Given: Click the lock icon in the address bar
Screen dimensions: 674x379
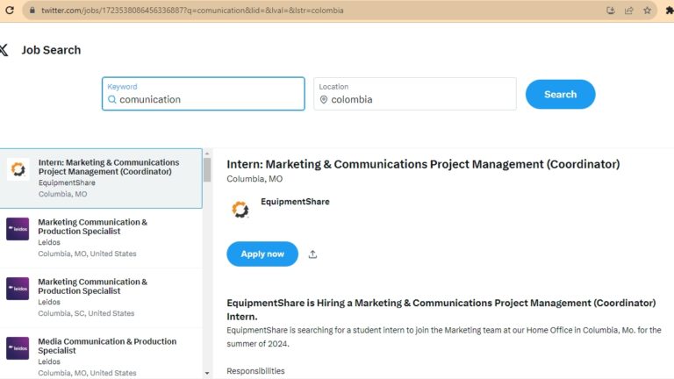Looking at the screenshot, I should pos(32,11).
